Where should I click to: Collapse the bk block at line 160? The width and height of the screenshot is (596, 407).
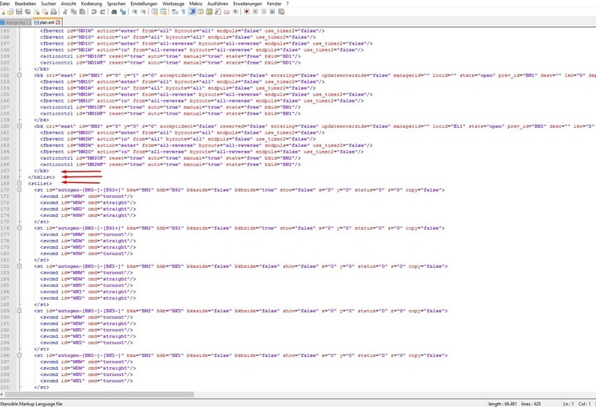pyautogui.click(x=19, y=126)
